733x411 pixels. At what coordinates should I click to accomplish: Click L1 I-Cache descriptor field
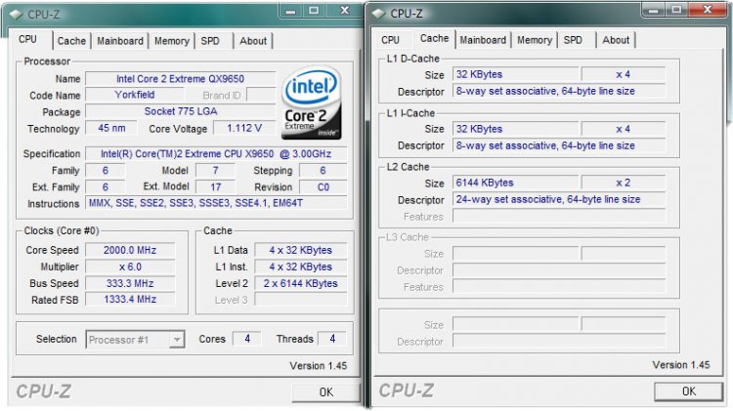(x=559, y=145)
